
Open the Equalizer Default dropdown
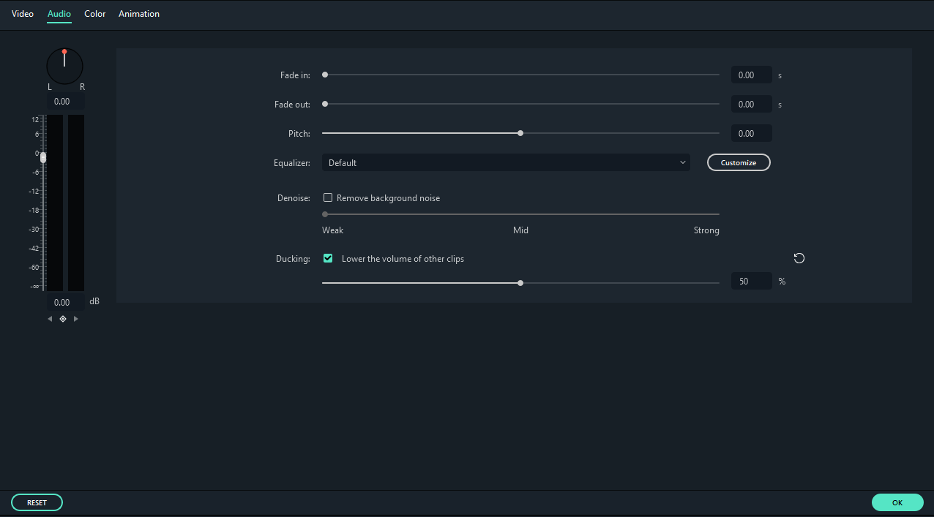pos(506,162)
